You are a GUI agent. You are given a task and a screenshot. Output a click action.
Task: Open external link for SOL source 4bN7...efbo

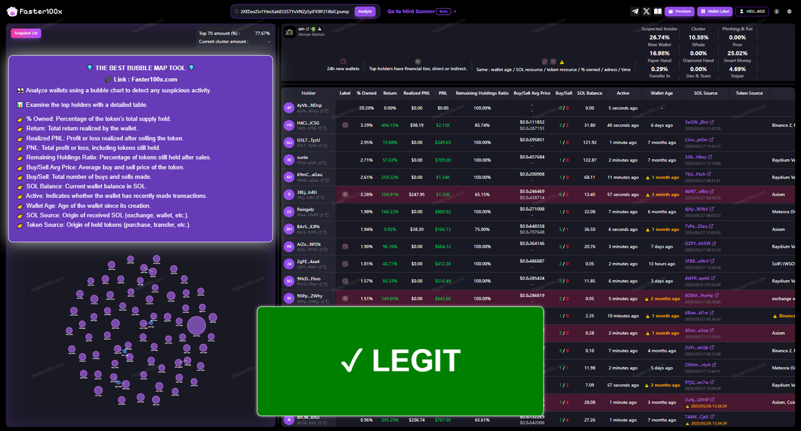point(712,191)
